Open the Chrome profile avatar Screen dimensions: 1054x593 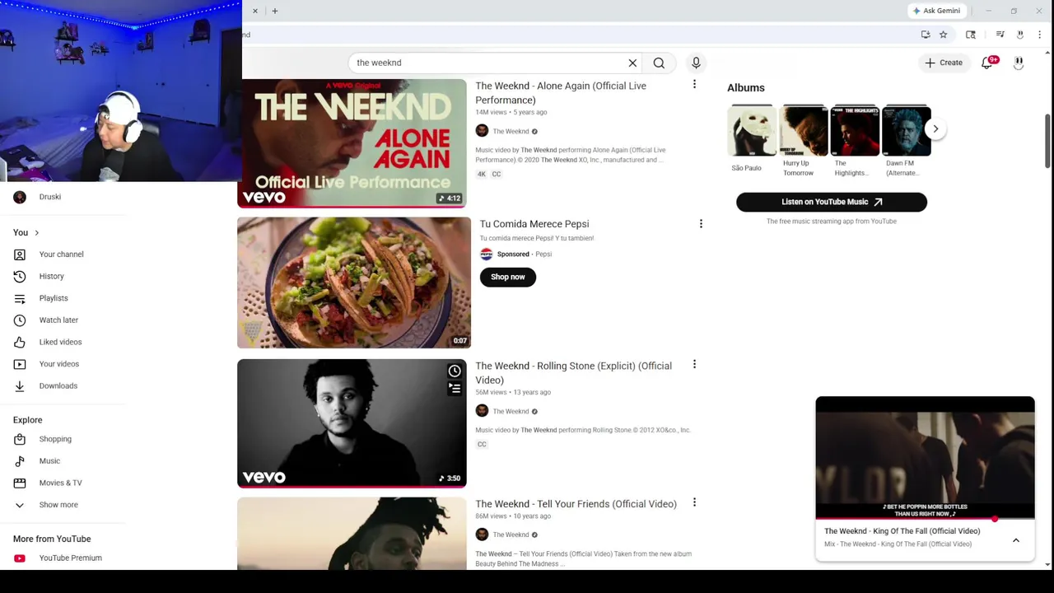tap(1019, 35)
